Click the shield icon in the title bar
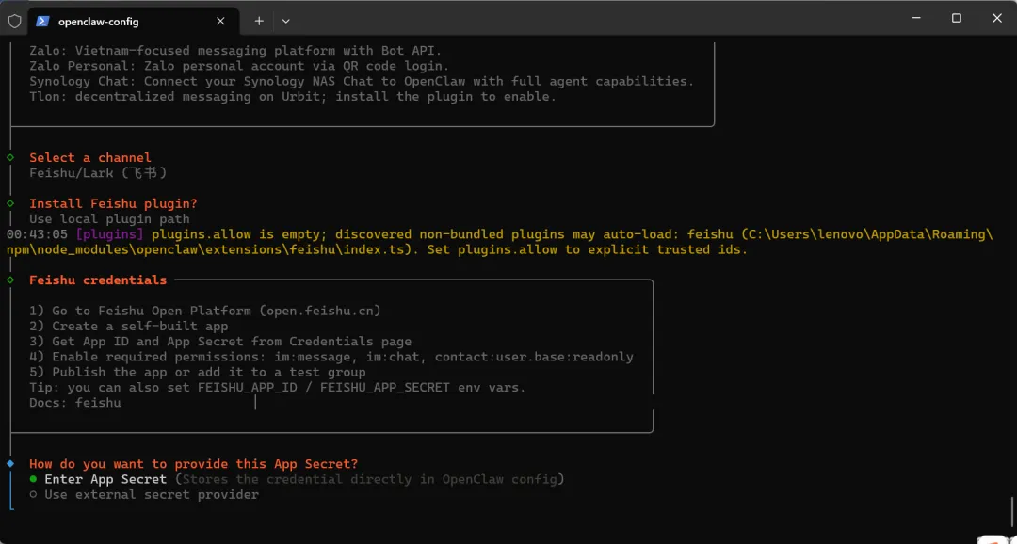 (x=14, y=21)
